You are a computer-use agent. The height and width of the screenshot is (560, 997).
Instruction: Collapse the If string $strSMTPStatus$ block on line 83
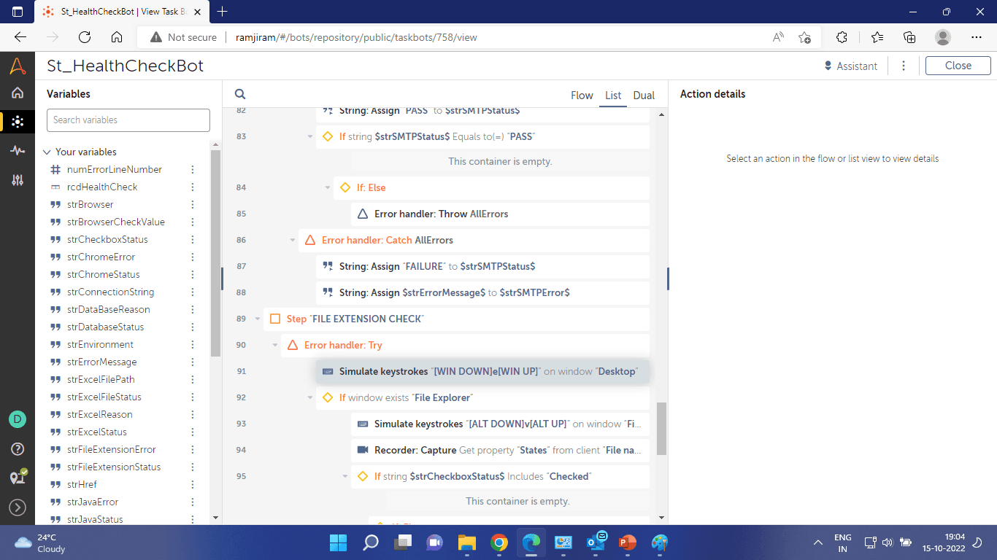click(310, 136)
